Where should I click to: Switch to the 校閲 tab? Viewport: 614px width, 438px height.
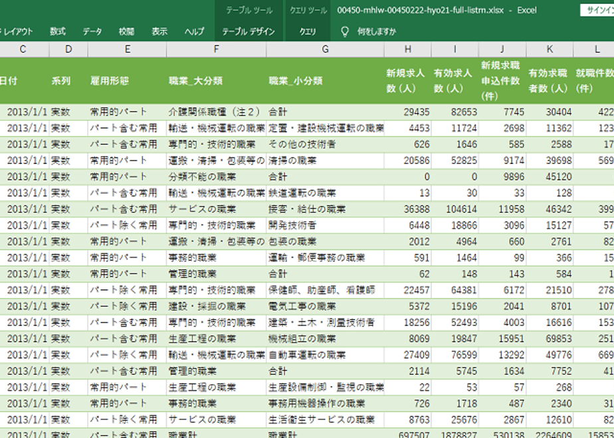(x=126, y=31)
